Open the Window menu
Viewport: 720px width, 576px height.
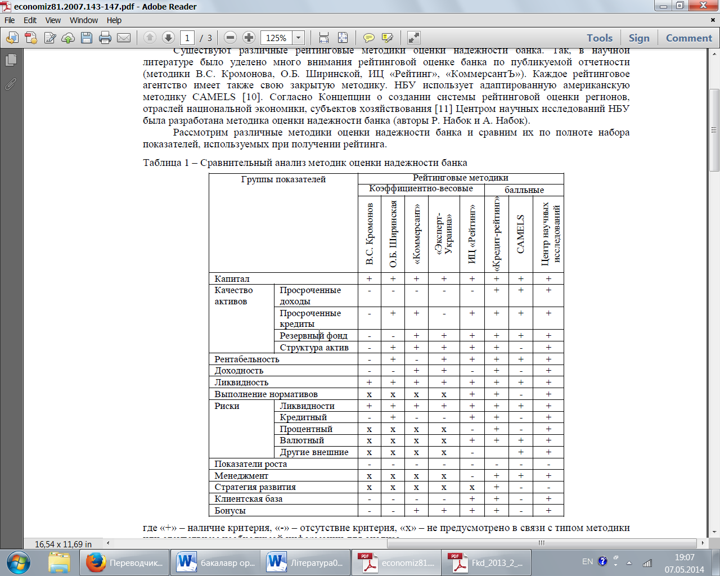[x=84, y=20]
